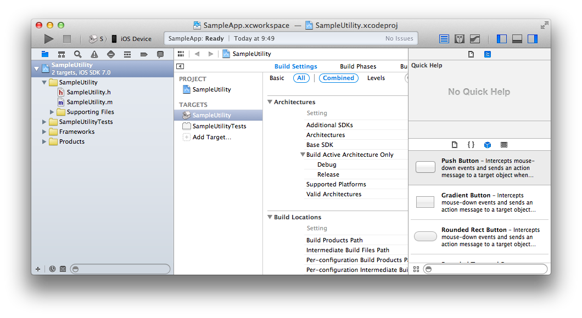582x318 pixels.
Task: Open the Code Snippet library
Action: (471, 145)
